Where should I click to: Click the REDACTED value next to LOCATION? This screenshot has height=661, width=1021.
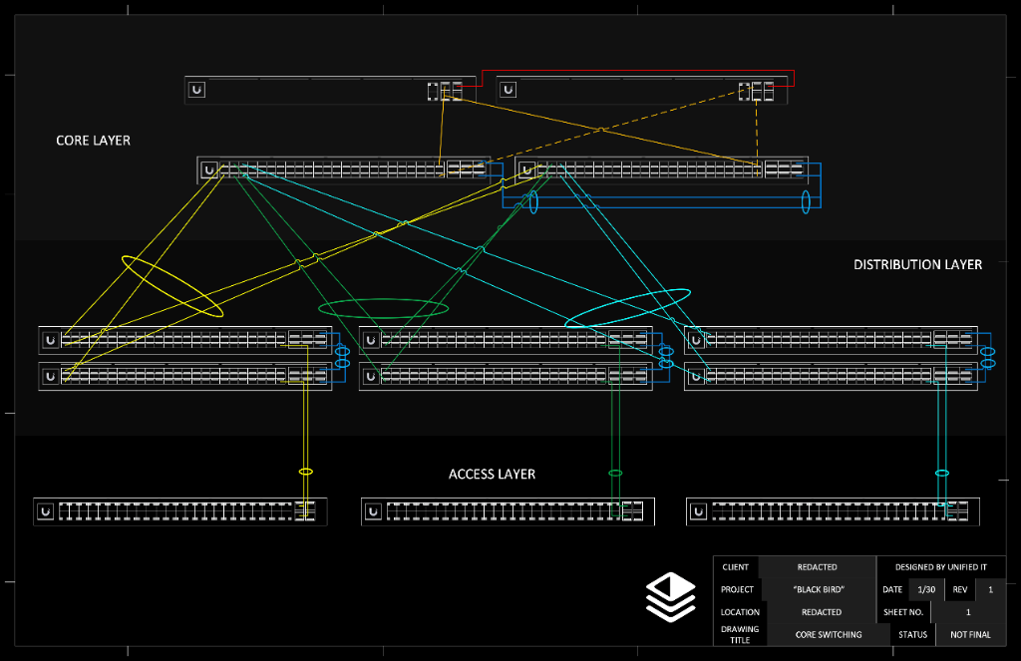822,612
